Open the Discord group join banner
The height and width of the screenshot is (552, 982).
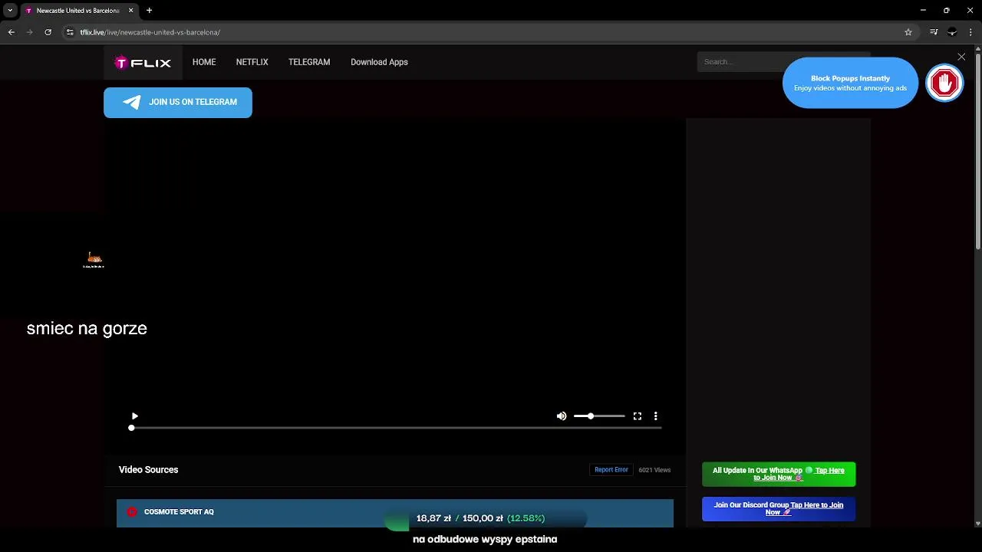[x=779, y=509]
